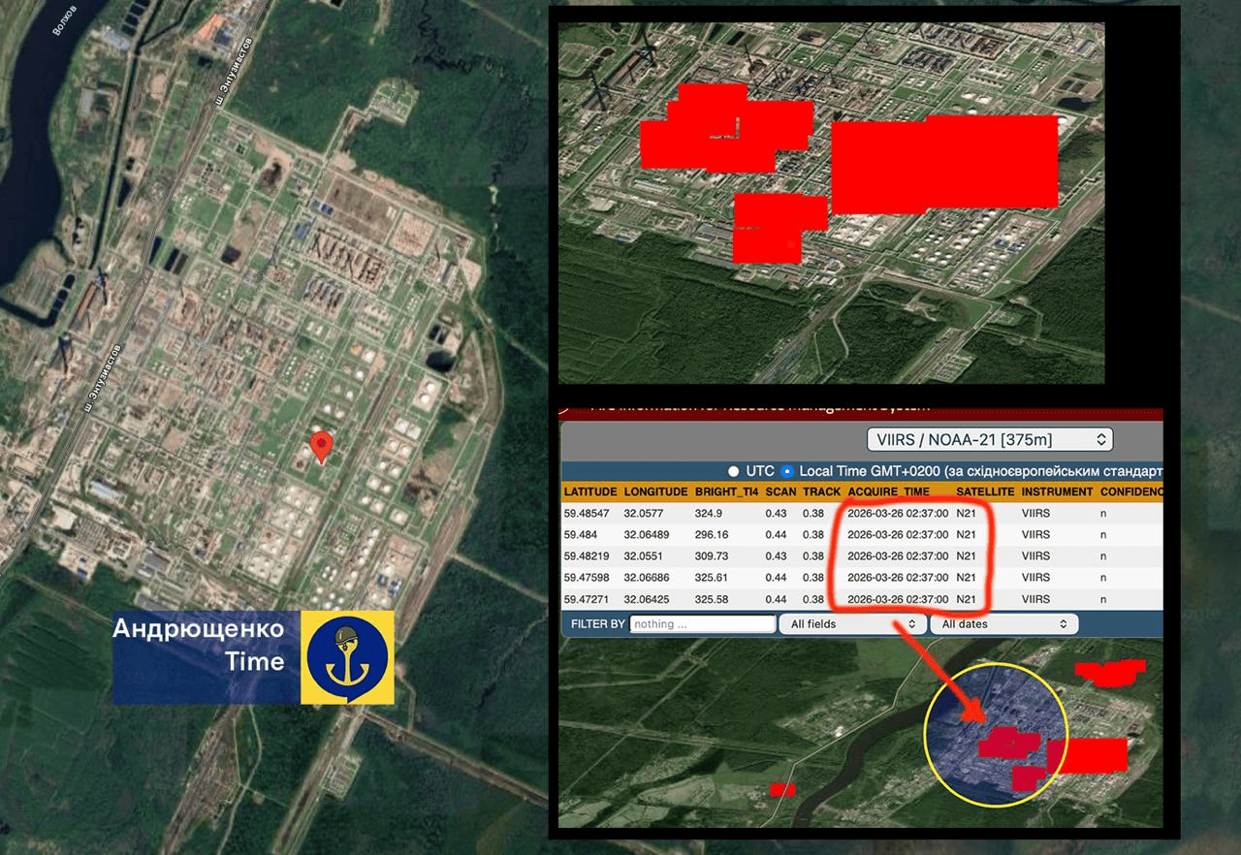The height and width of the screenshot is (855, 1241).
Task: Click the anchor logo with helmet
Action: pos(347,657)
